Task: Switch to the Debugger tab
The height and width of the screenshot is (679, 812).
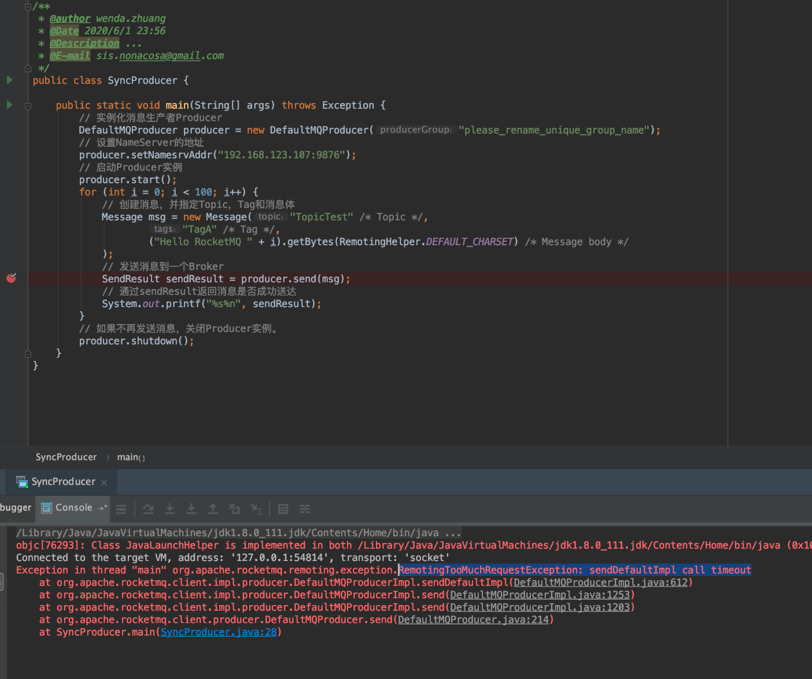Action: click(16, 508)
